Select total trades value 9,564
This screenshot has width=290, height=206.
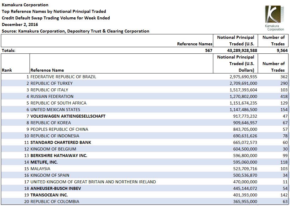click(x=282, y=50)
